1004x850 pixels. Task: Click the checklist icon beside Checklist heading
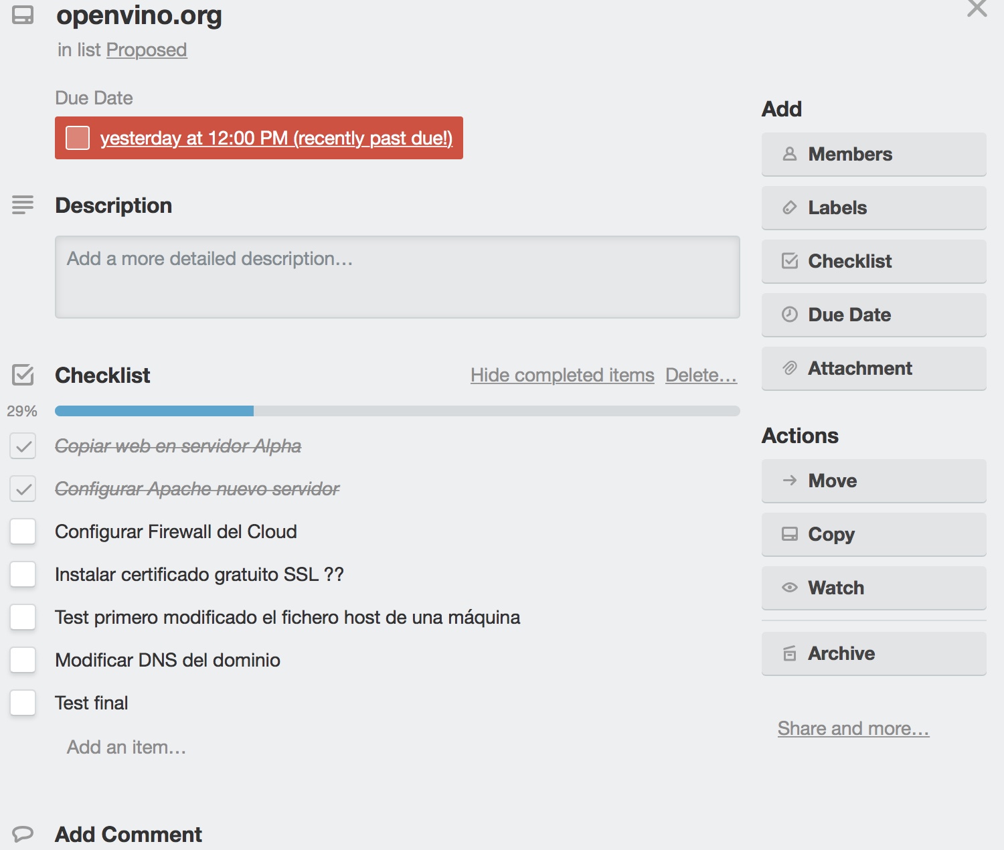(23, 375)
